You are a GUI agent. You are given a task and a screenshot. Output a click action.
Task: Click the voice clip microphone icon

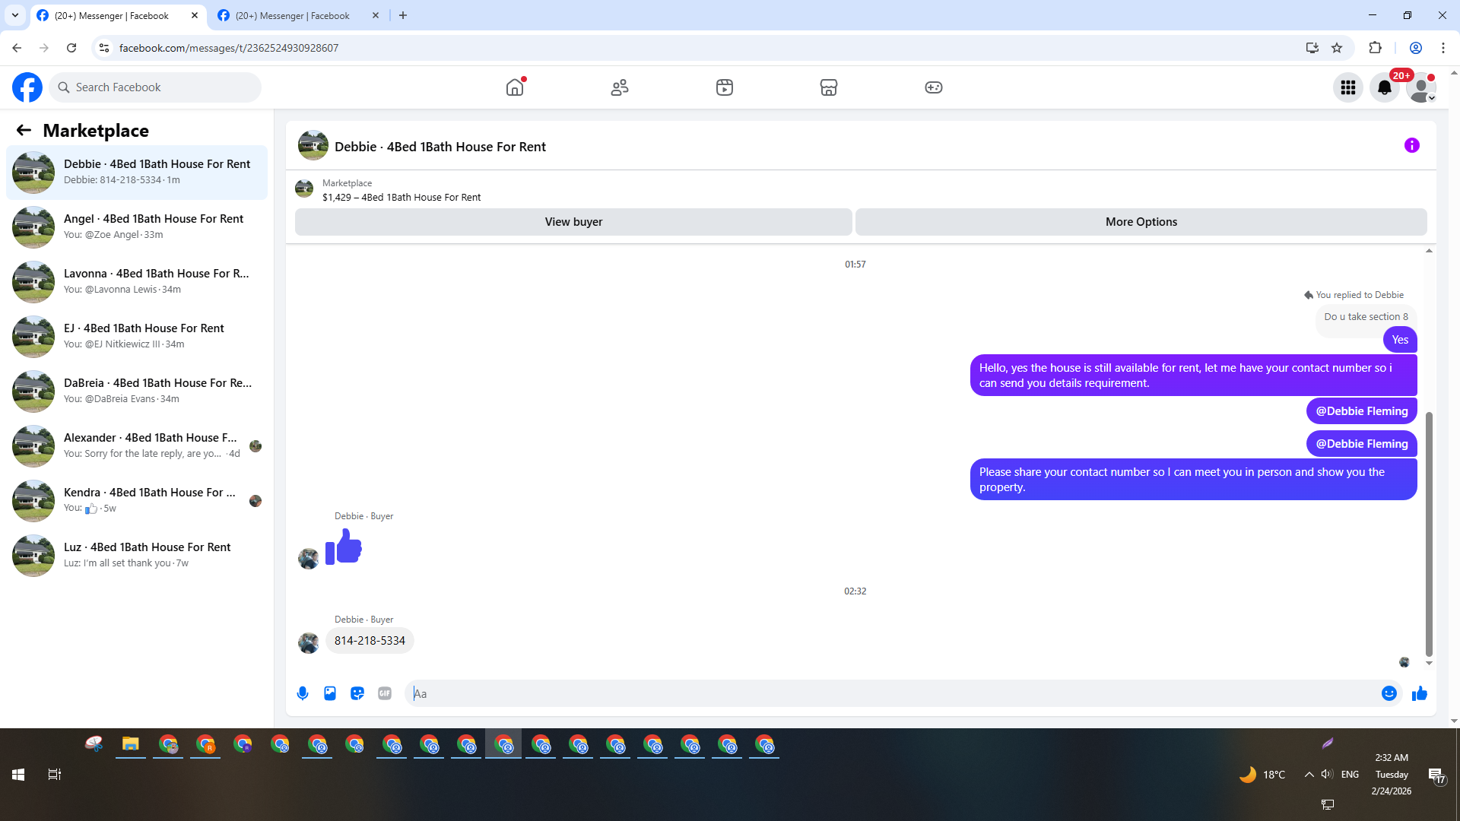point(303,693)
